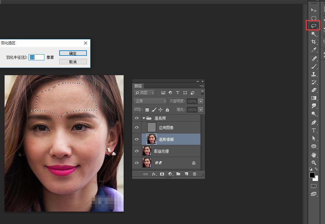Select the Elliptical Marquee tool
Image resolution: width=325 pixels, height=224 pixels.
point(313,18)
